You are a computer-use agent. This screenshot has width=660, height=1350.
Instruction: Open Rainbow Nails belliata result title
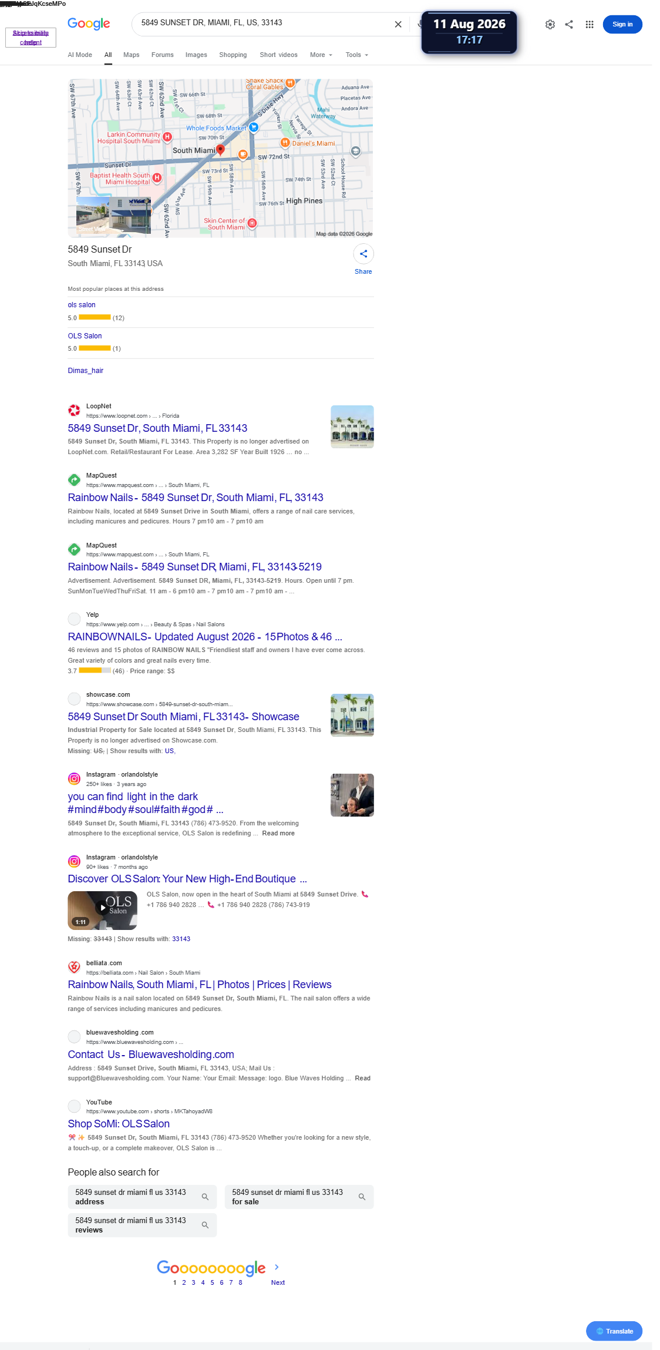click(200, 985)
